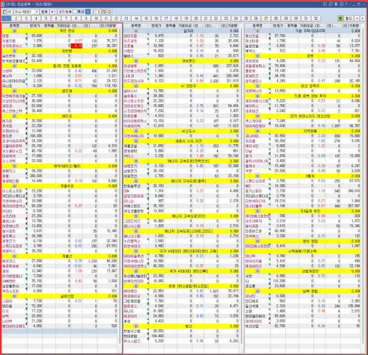
Task: Click the right arrow tab scroll button
Action: (363, 18)
